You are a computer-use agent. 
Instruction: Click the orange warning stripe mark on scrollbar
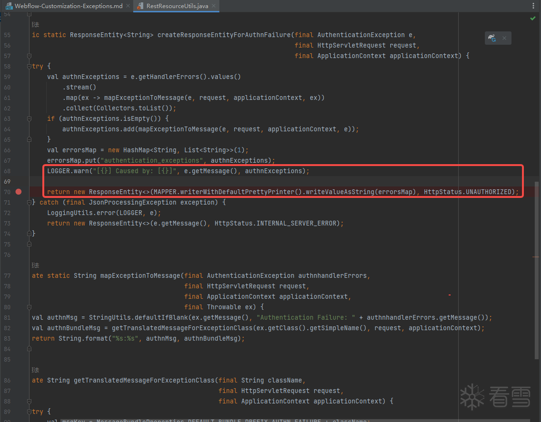[x=535, y=257]
